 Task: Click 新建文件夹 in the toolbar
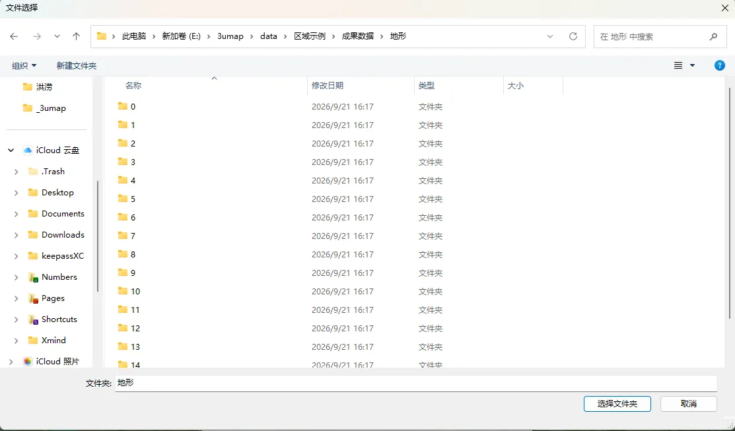77,66
